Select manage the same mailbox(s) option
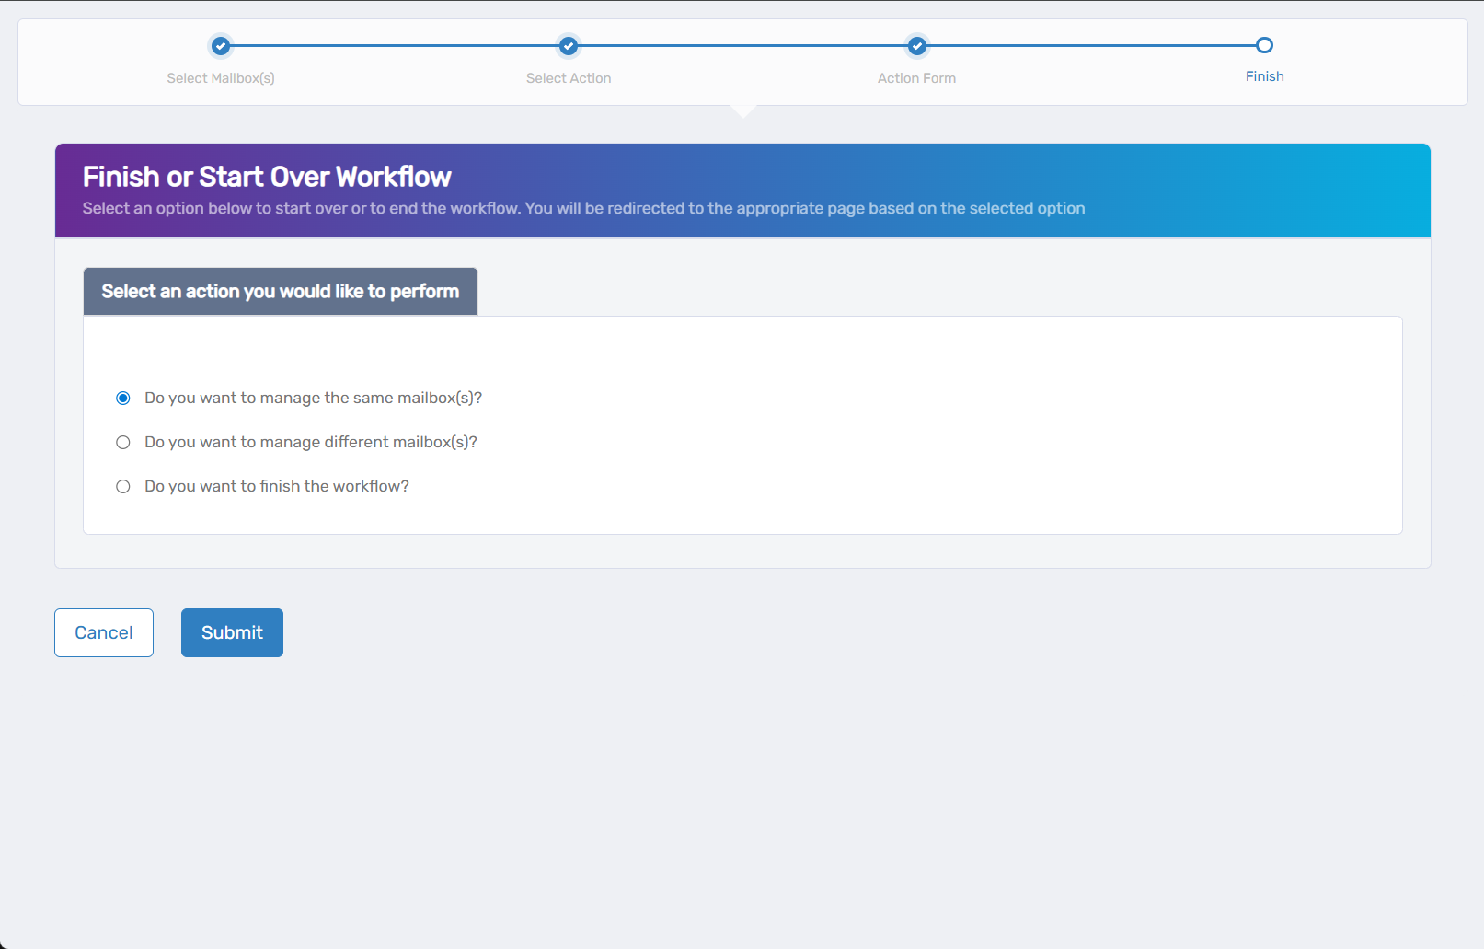 (123, 398)
